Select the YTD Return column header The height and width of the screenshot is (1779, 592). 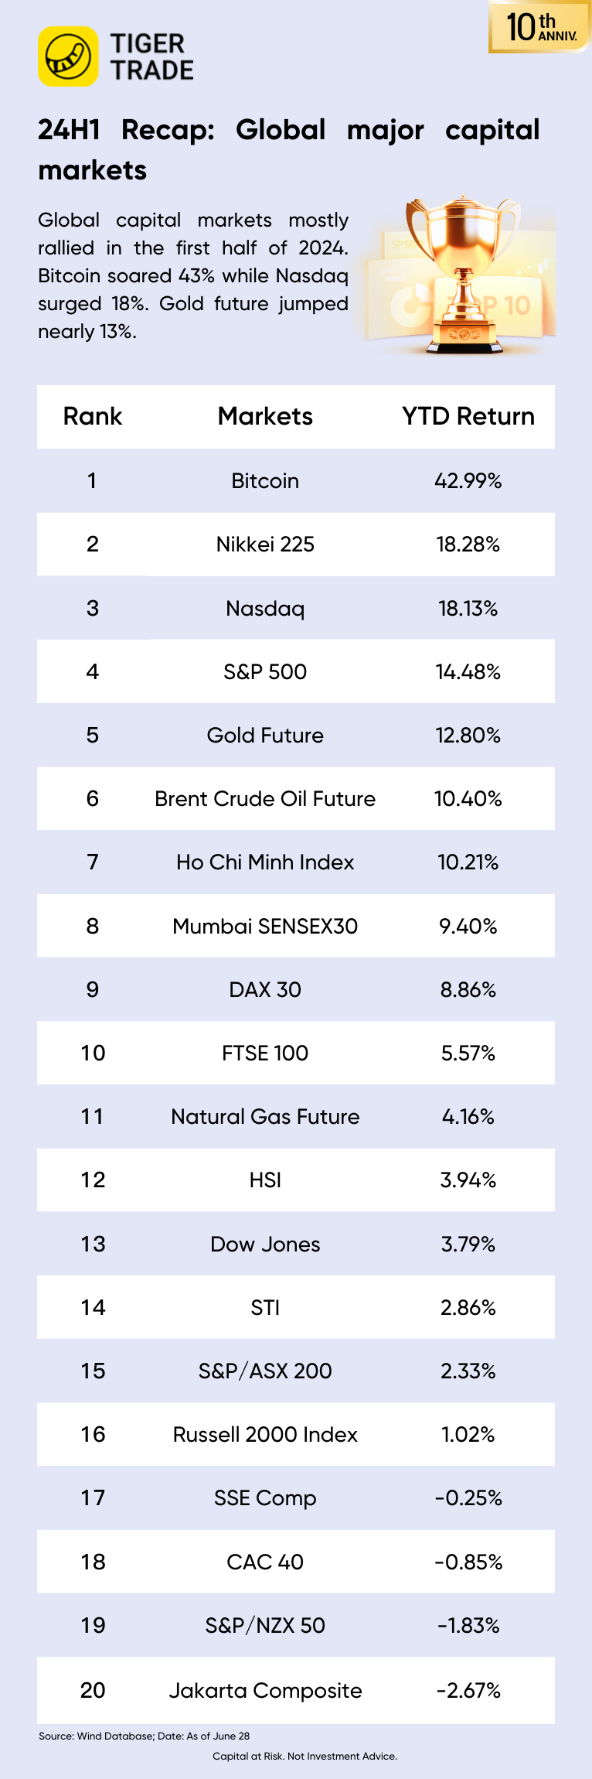coord(468,416)
